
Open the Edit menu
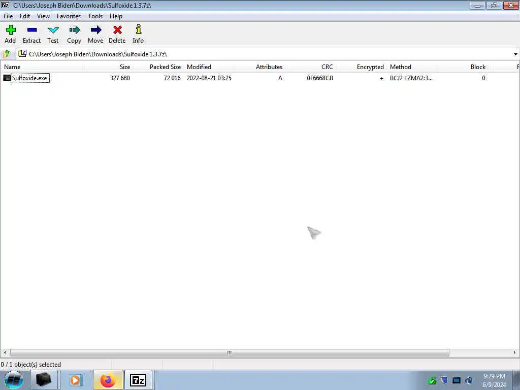[25, 16]
